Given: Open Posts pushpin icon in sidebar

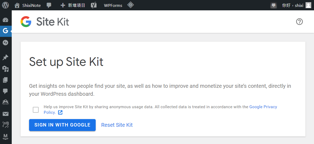Looking at the screenshot, I should click(5, 58).
